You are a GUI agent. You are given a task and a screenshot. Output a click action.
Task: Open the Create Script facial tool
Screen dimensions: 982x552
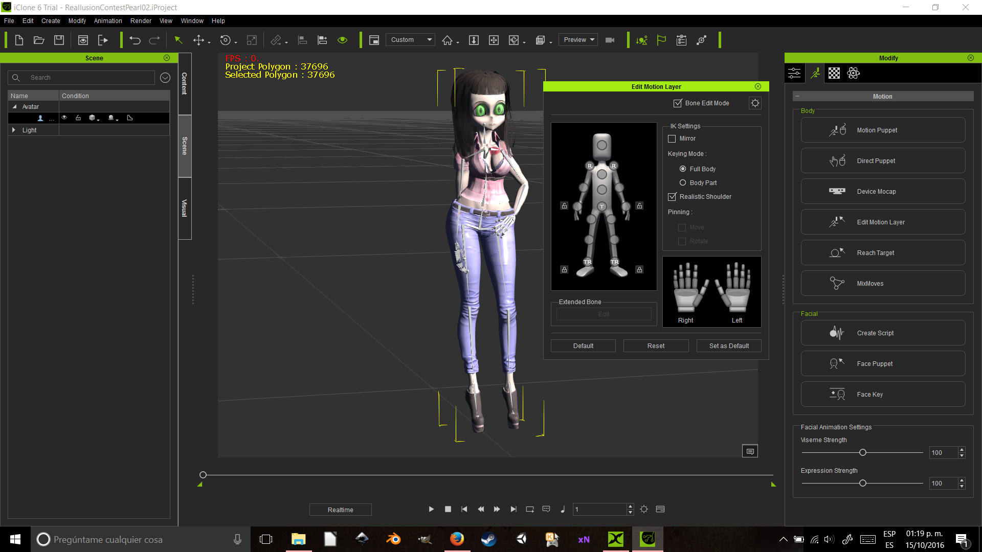click(883, 333)
